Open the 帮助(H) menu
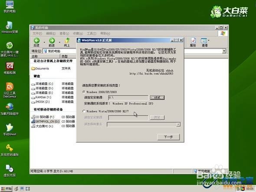The image size is (256, 192). 105,33
